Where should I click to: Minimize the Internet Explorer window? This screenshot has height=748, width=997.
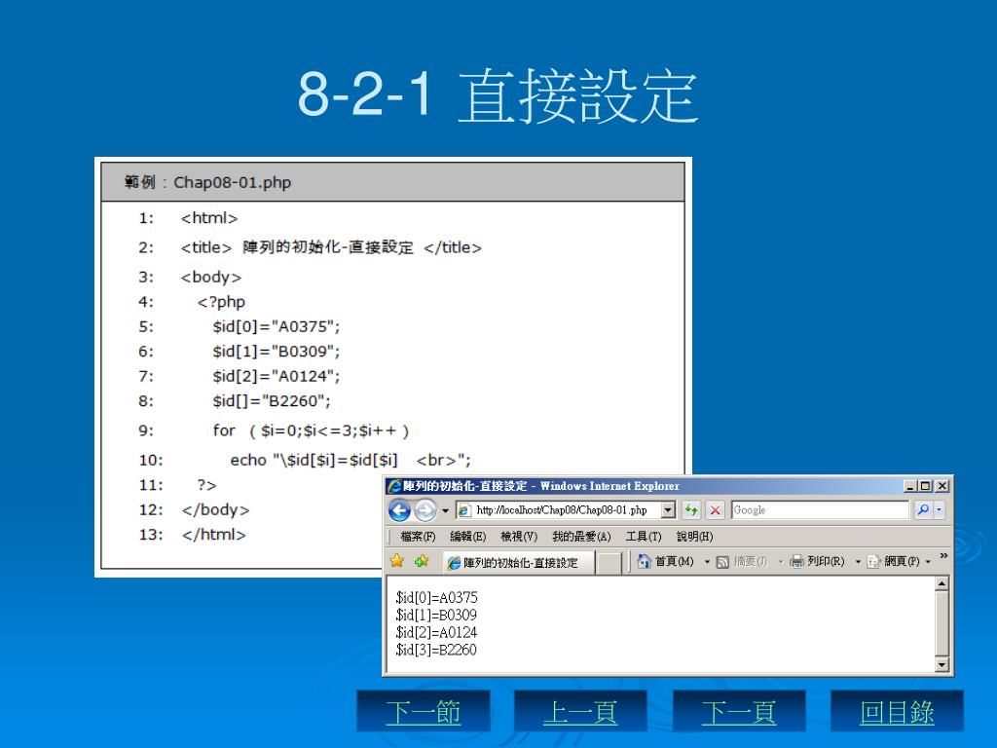pyautogui.click(x=910, y=487)
